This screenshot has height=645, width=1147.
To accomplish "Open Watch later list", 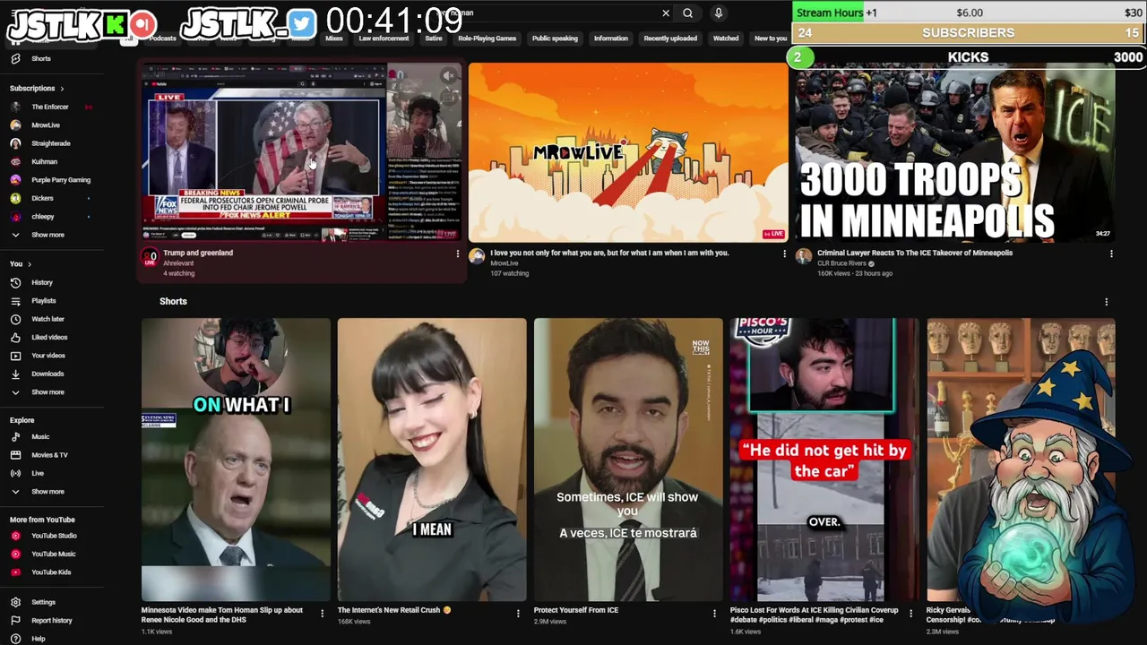I will (47, 319).
